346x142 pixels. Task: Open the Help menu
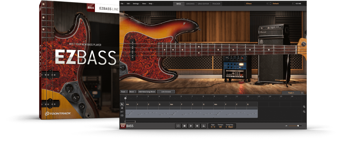tap(151, 4)
